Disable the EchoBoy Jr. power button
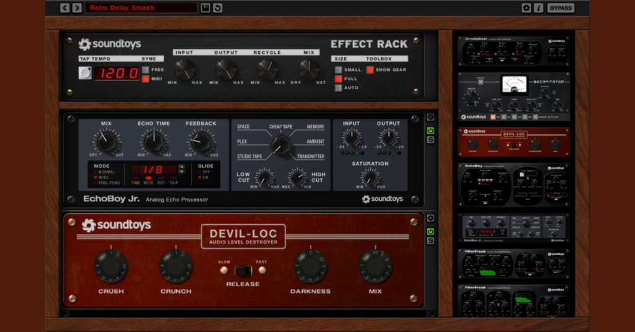 (430, 130)
